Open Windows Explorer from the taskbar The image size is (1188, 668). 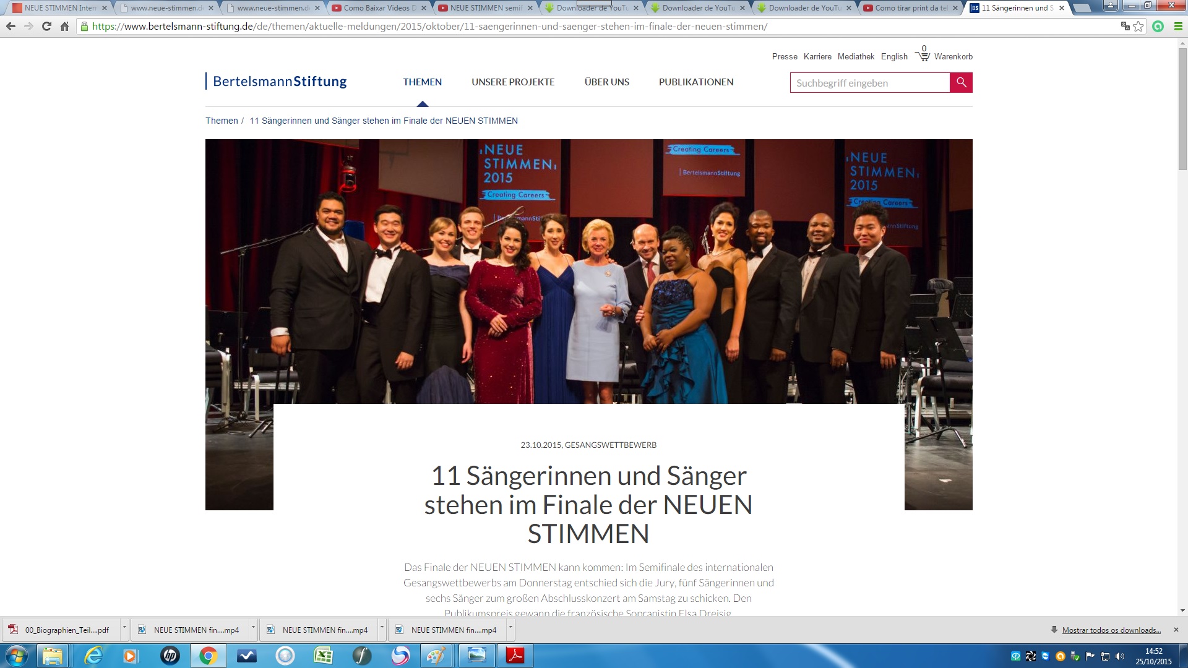53,656
